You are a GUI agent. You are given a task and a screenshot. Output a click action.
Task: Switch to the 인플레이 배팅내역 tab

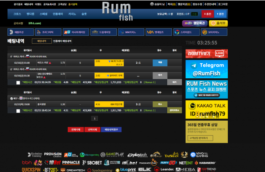click(x=62, y=41)
